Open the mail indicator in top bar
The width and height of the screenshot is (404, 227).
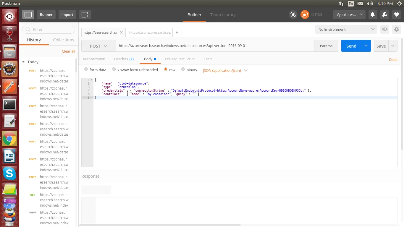point(360,4)
